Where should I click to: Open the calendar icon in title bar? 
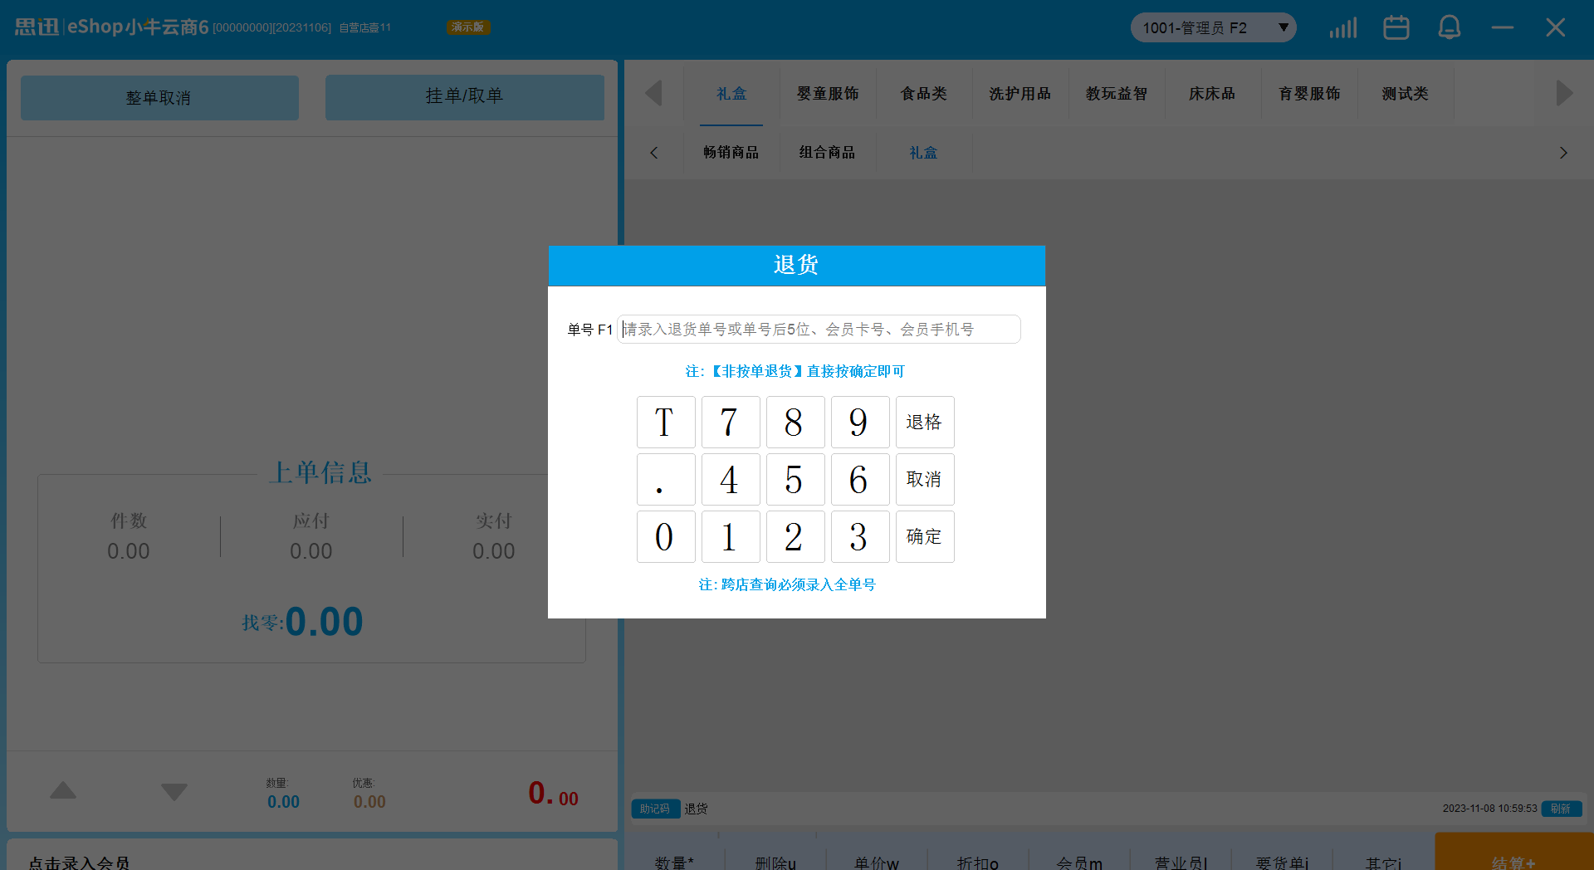click(1396, 28)
